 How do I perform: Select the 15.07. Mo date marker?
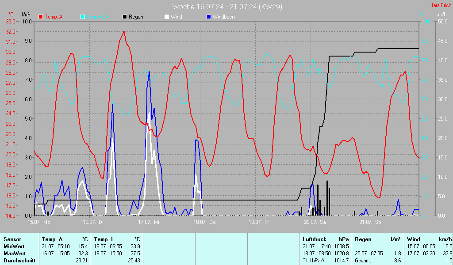pos(39,222)
